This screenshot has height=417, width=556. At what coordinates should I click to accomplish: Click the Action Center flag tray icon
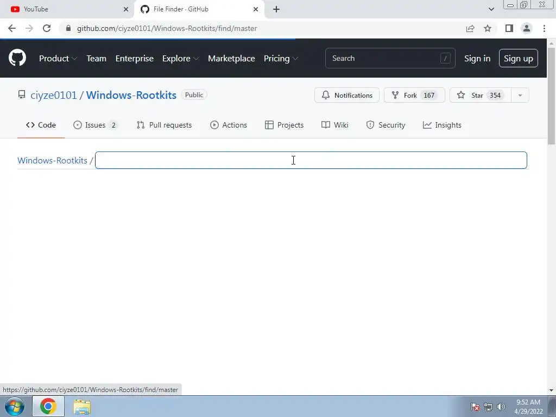pyautogui.click(x=475, y=407)
